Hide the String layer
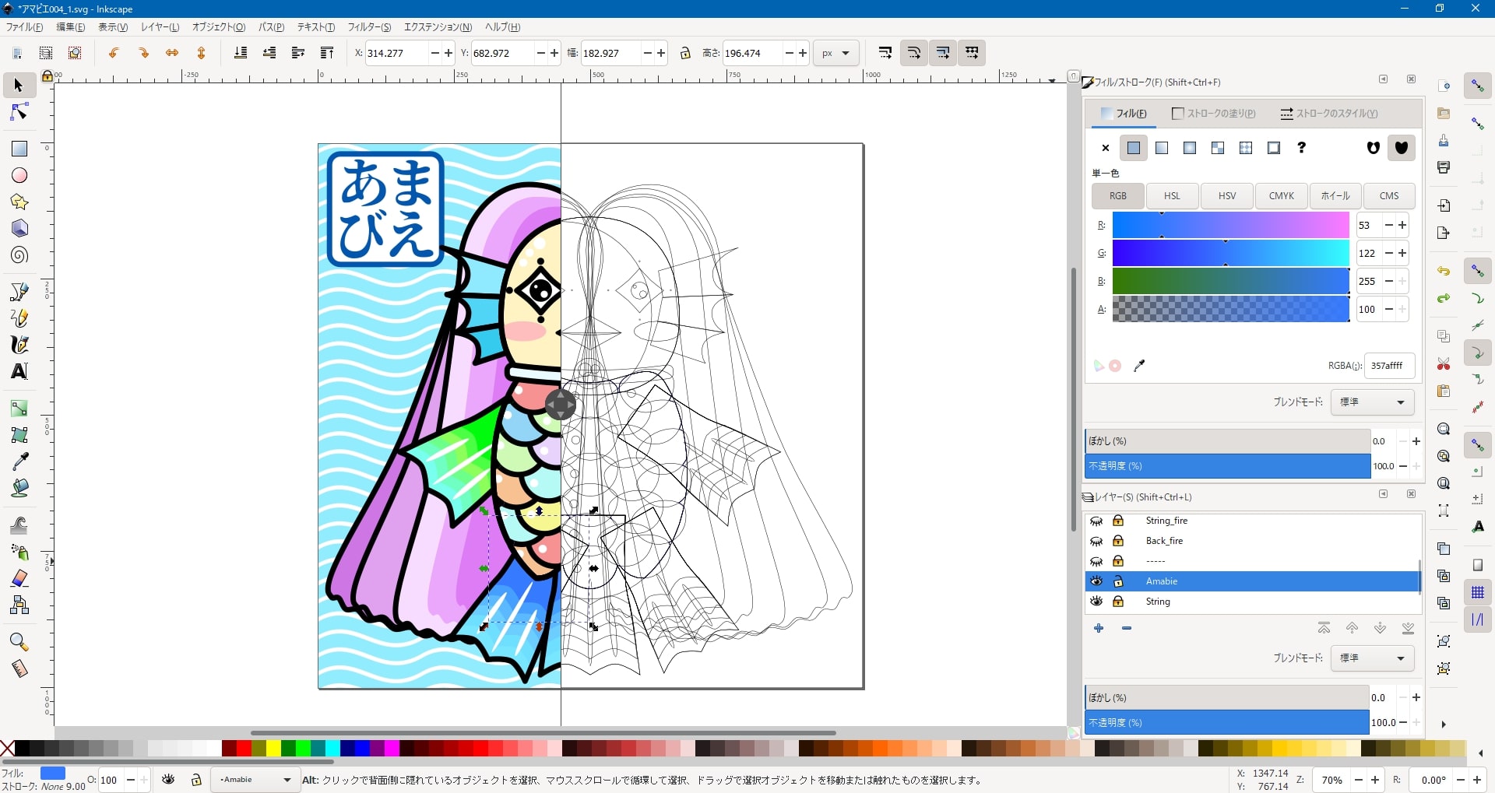 pyautogui.click(x=1096, y=602)
